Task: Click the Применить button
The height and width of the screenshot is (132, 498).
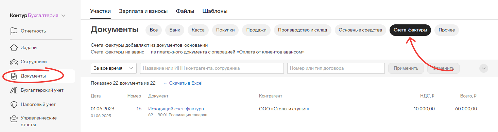Action: coord(406,68)
